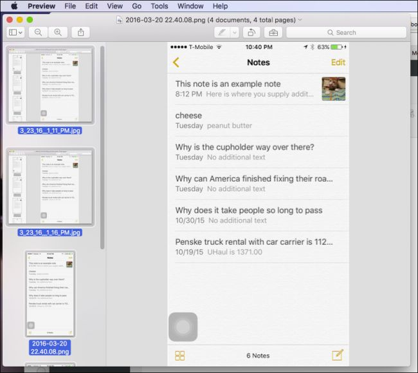This screenshot has width=418, height=373.
Task: Toggle the markup pen highlight tool
Action: pyautogui.click(x=222, y=33)
